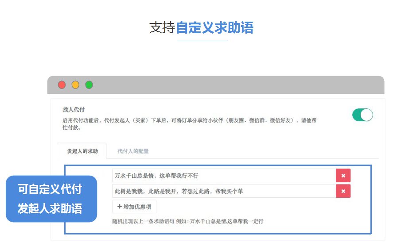Click the red window close dot
This screenshot has height=242, width=397.
(62, 85)
